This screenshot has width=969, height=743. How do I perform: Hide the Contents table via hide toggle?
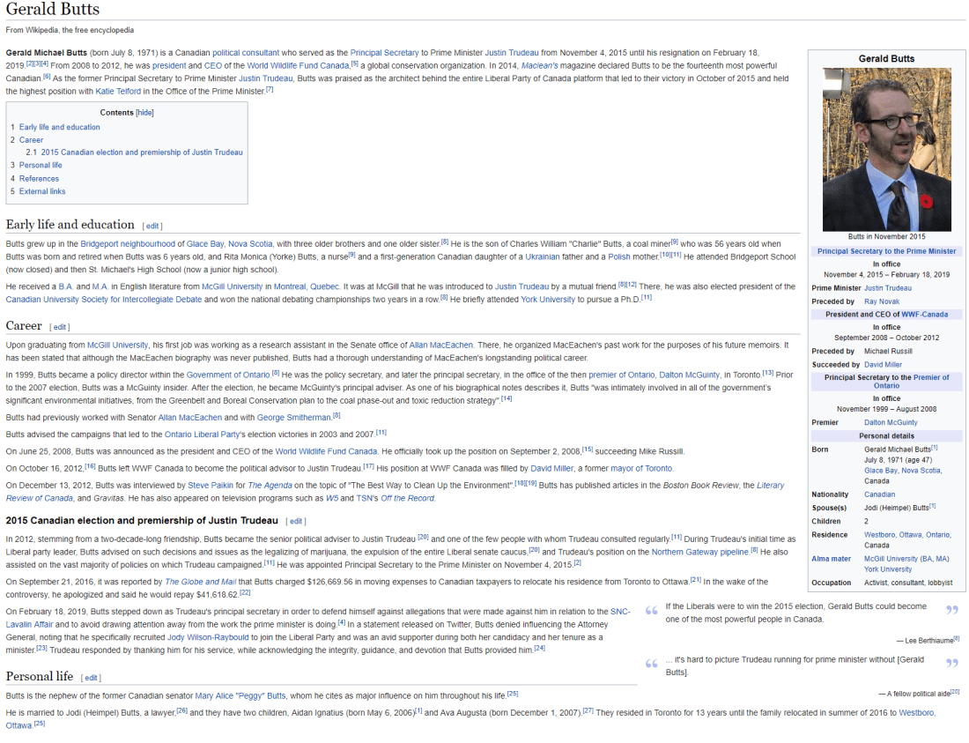(x=144, y=113)
